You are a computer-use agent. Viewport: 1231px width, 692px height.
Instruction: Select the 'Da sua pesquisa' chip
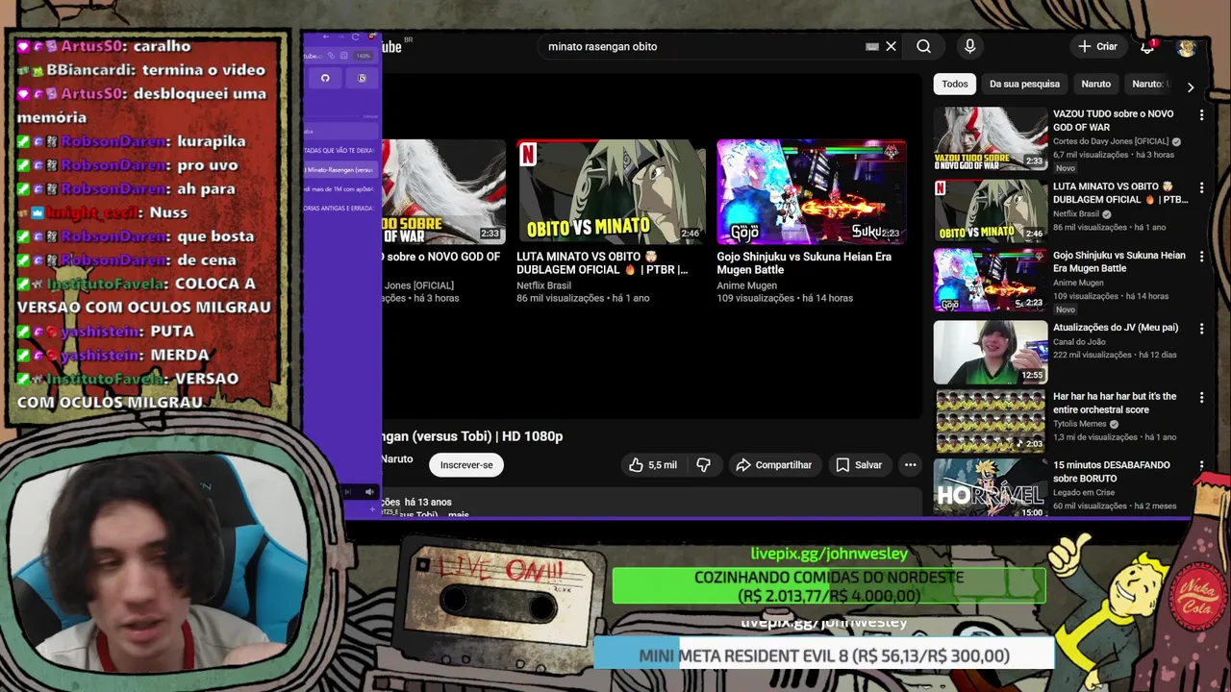[1024, 84]
